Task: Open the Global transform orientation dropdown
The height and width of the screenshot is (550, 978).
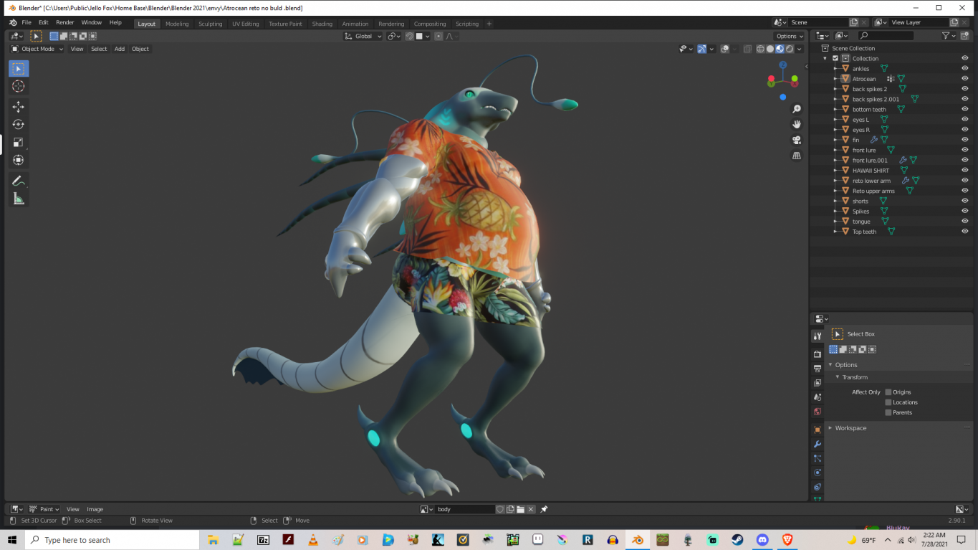Action: [x=363, y=36]
